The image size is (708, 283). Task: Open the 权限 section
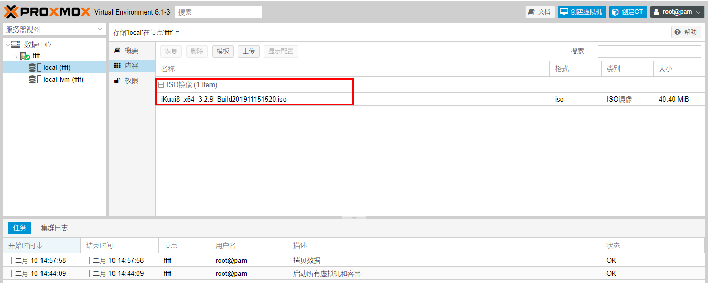pos(132,81)
